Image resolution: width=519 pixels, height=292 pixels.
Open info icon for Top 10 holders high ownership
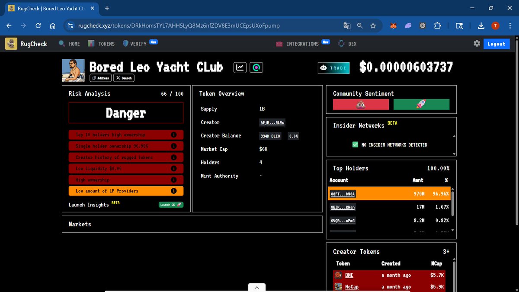[x=173, y=135]
